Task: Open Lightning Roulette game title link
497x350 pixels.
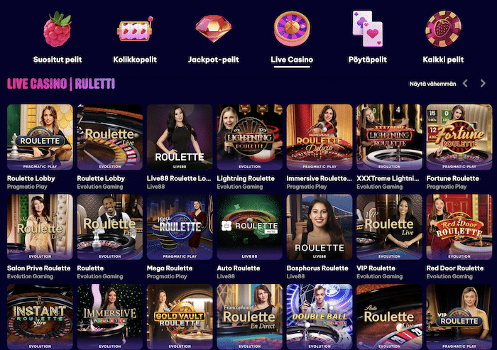Action: 246,178
